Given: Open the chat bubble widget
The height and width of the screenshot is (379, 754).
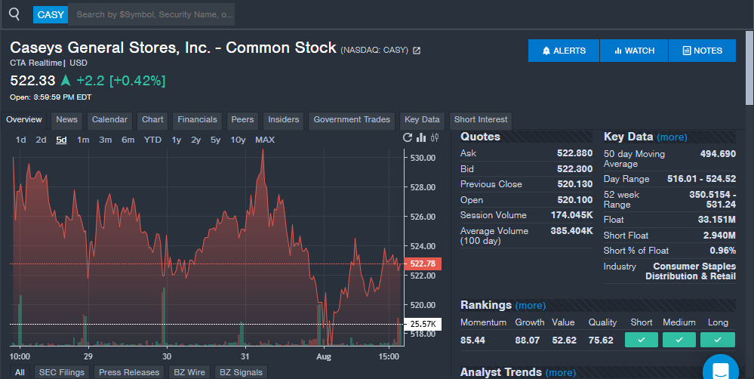Looking at the screenshot, I should [x=720, y=369].
